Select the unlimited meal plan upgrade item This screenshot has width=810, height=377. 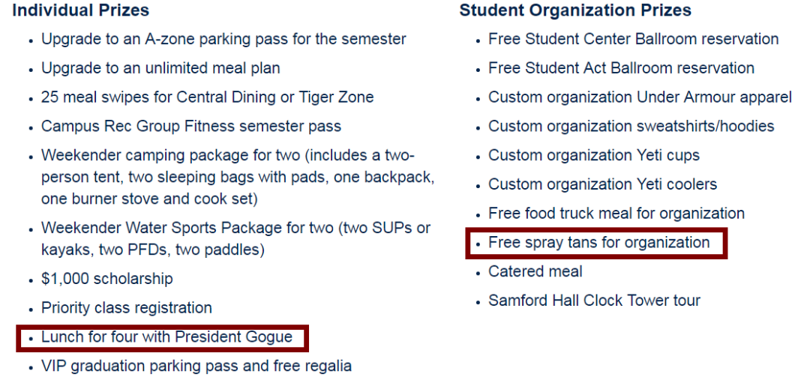pos(160,68)
